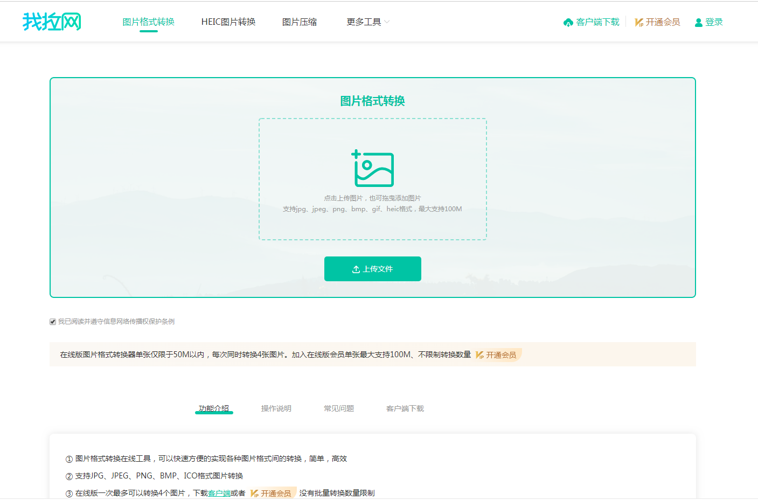The height and width of the screenshot is (500, 758).
Task: Click the 客户端 hyperlink in the description text
Action: tap(219, 493)
